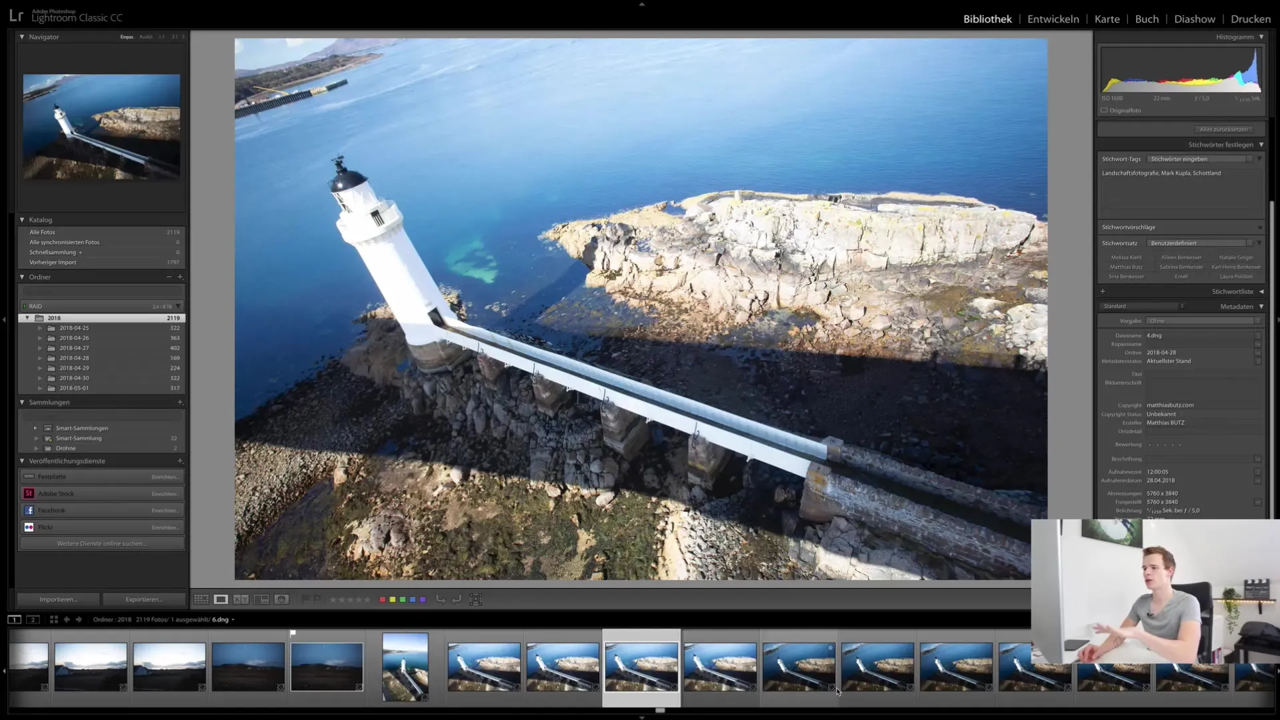Collapse Stichwörter festlegen panel
The height and width of the screenshot is (720, 1280).
tap(1261, 145)
